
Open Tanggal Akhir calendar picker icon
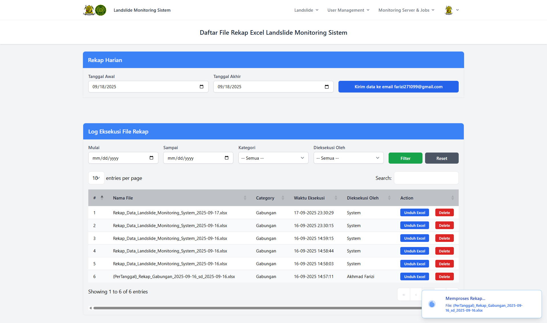(326, 87)
